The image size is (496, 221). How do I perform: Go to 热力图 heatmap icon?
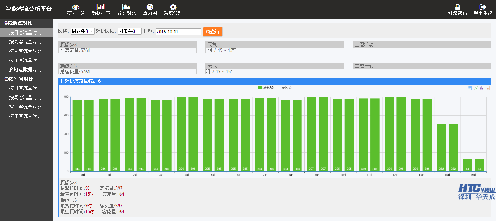click(150, 7)
